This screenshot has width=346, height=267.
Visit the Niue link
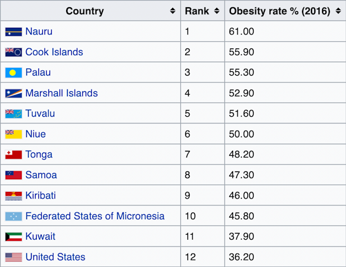click(x=36, y=134)
